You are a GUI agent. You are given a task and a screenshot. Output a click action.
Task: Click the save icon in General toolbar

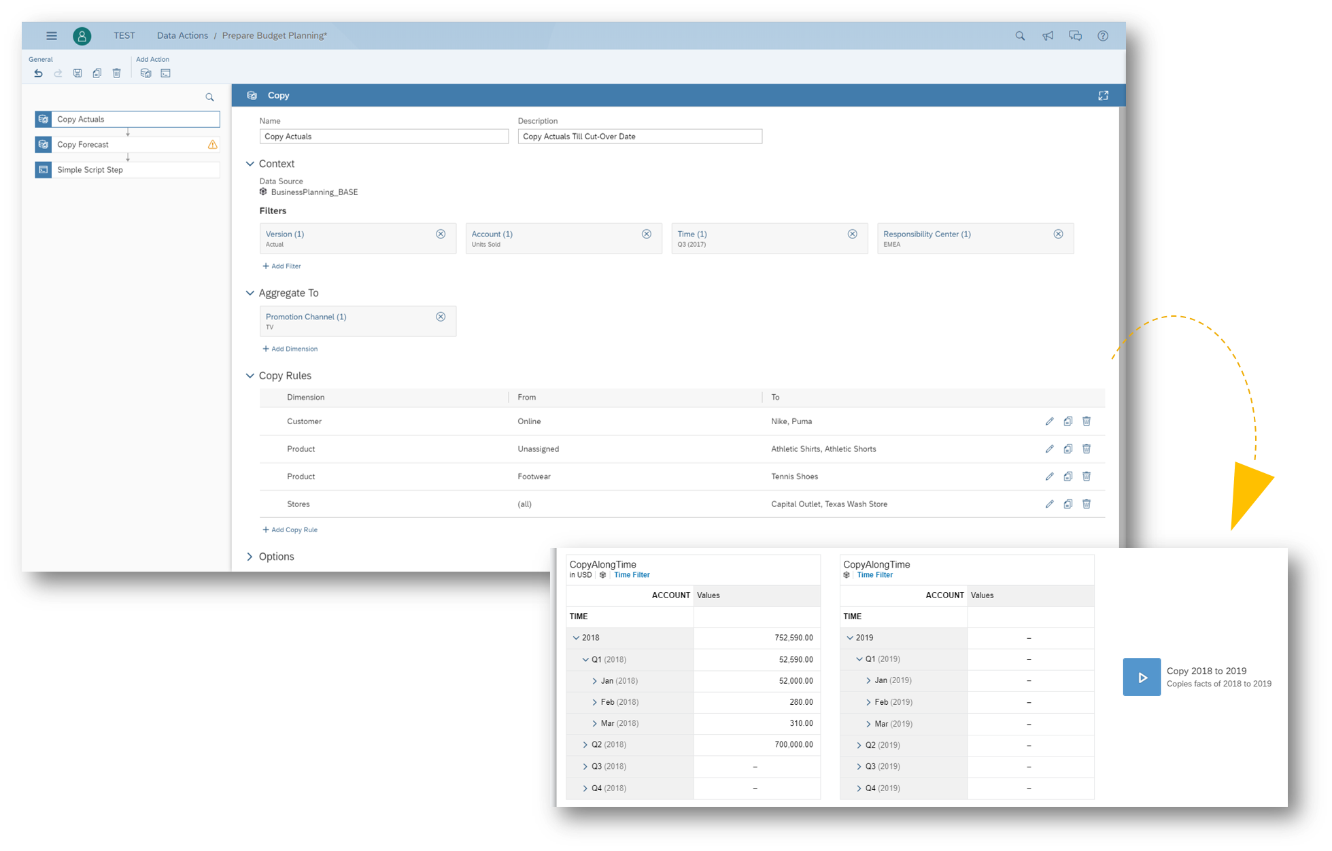click(78, 73)
